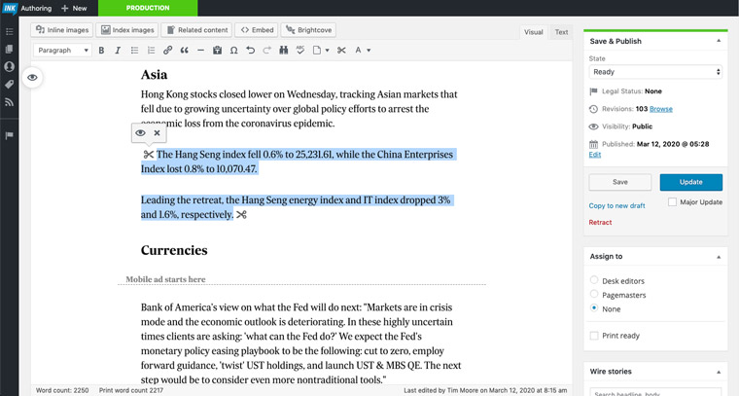Open the State dropdown showing Ready
Image resolution: width=739 pixels, height=396 pixels.
[x=655, y=72]
